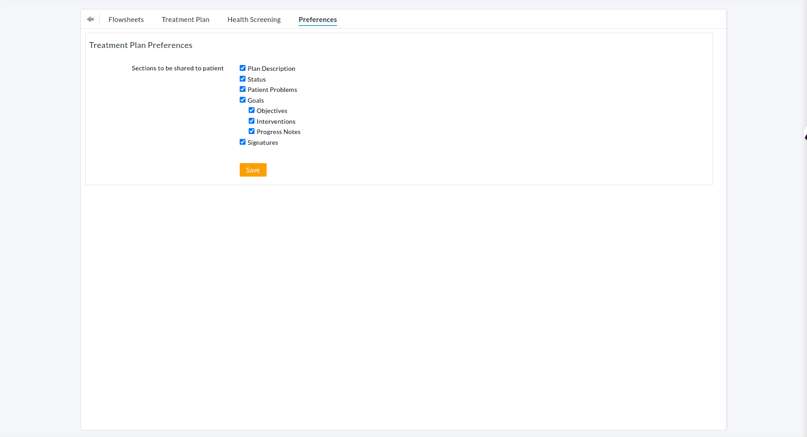Open the Flowsheets tab
The height and width of the screenshot is (437, 807).
tap(126, 20)
